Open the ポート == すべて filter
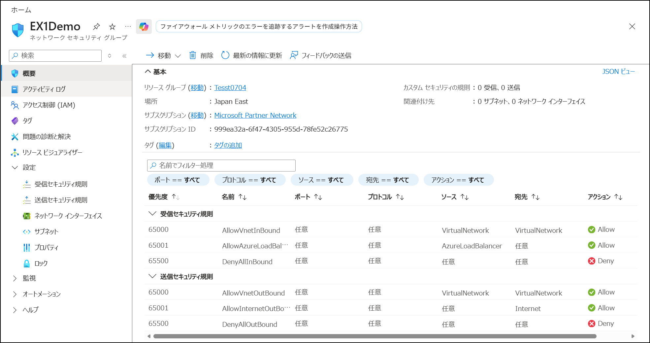Image resolution: width=650 pixels, height=343 pixels. tap(178, 180)
